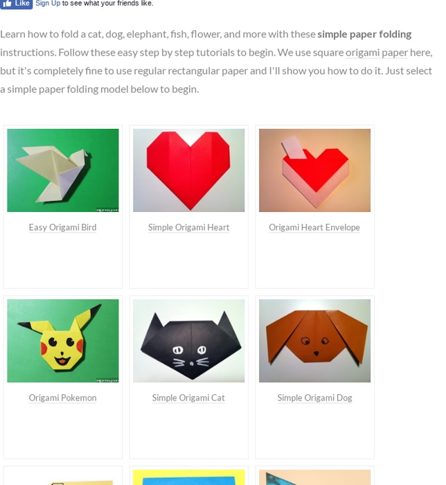Open the Simple Origami Heart link
Viewport: 446px width, 485px height.
(188, 227)
